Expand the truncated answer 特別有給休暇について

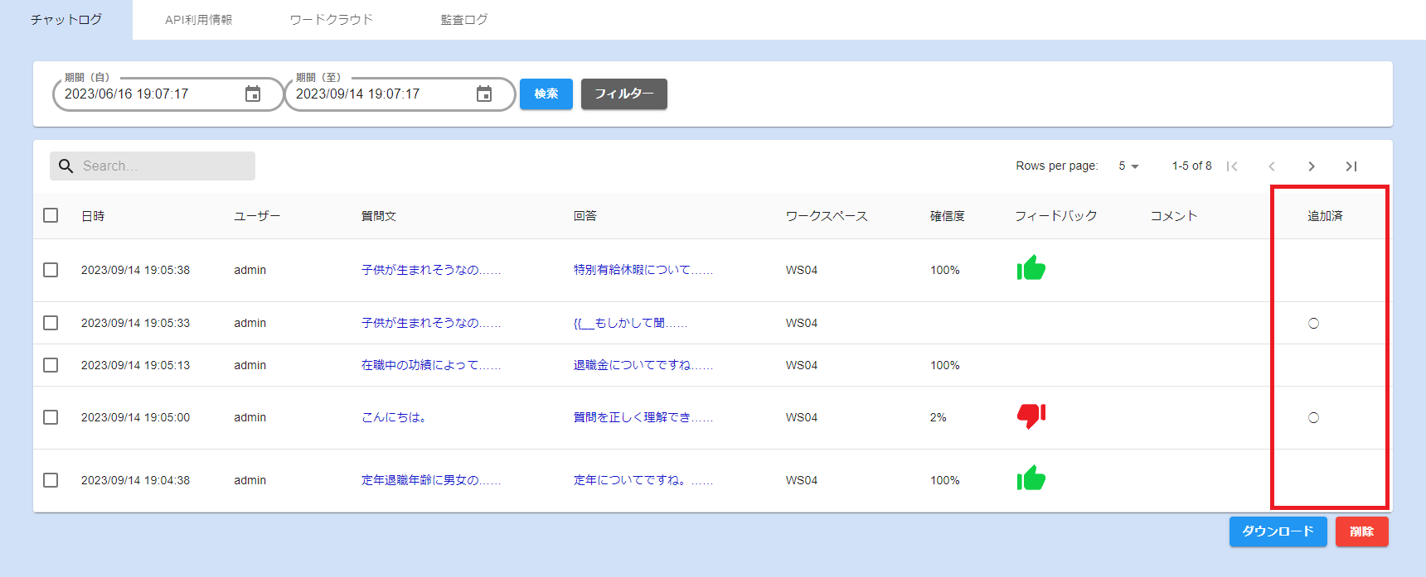pos(643,270)
